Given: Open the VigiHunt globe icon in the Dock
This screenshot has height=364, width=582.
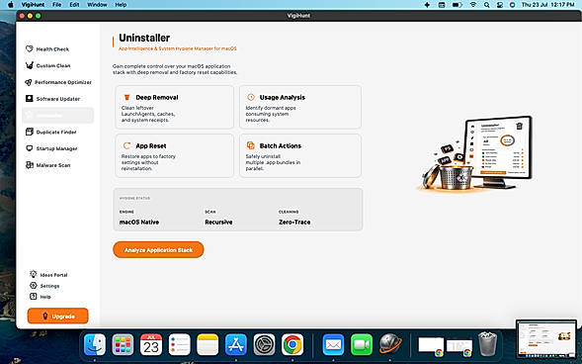Looking at the screenshot, I should pyautogui.click(x=389, y=343).
